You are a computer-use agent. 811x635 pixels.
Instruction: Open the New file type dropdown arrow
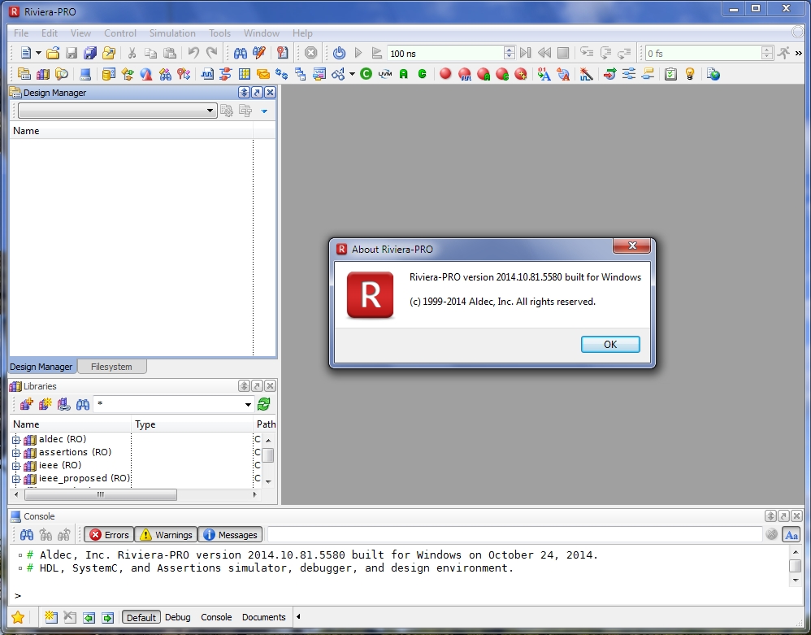(38, 53)
